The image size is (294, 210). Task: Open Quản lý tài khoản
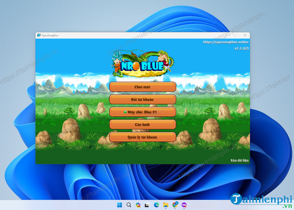pyautogui.click(x=143, y=137)
